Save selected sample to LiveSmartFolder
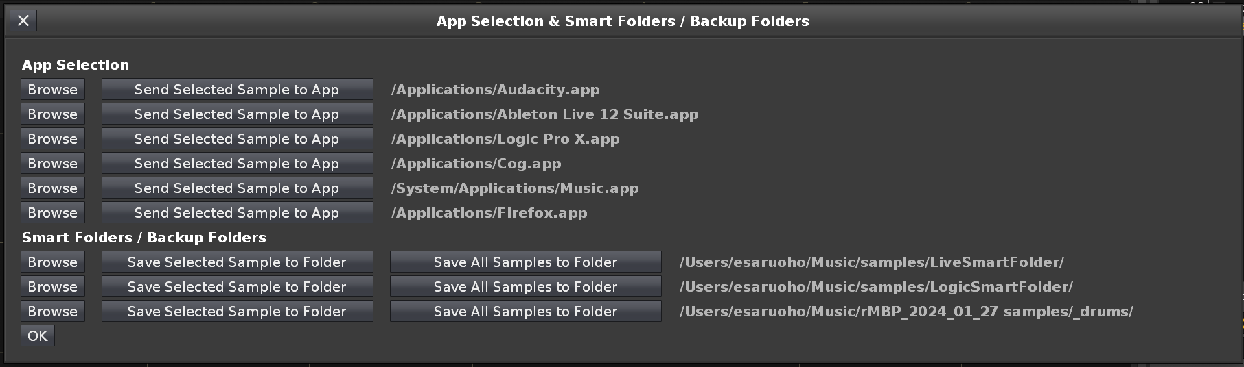1244x367 pixels. tap(237, 262)
